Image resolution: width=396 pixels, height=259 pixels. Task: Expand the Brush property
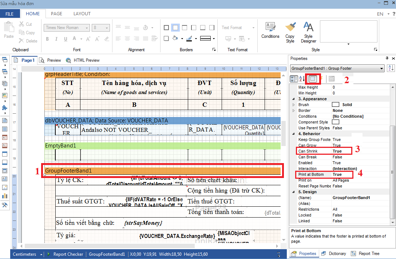coord(293,105)
